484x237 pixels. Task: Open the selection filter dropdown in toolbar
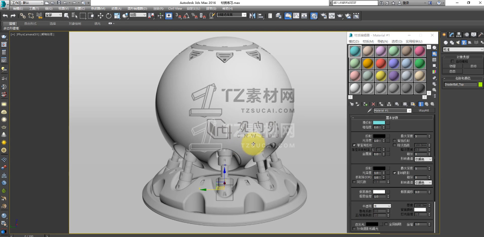(53, 15)
